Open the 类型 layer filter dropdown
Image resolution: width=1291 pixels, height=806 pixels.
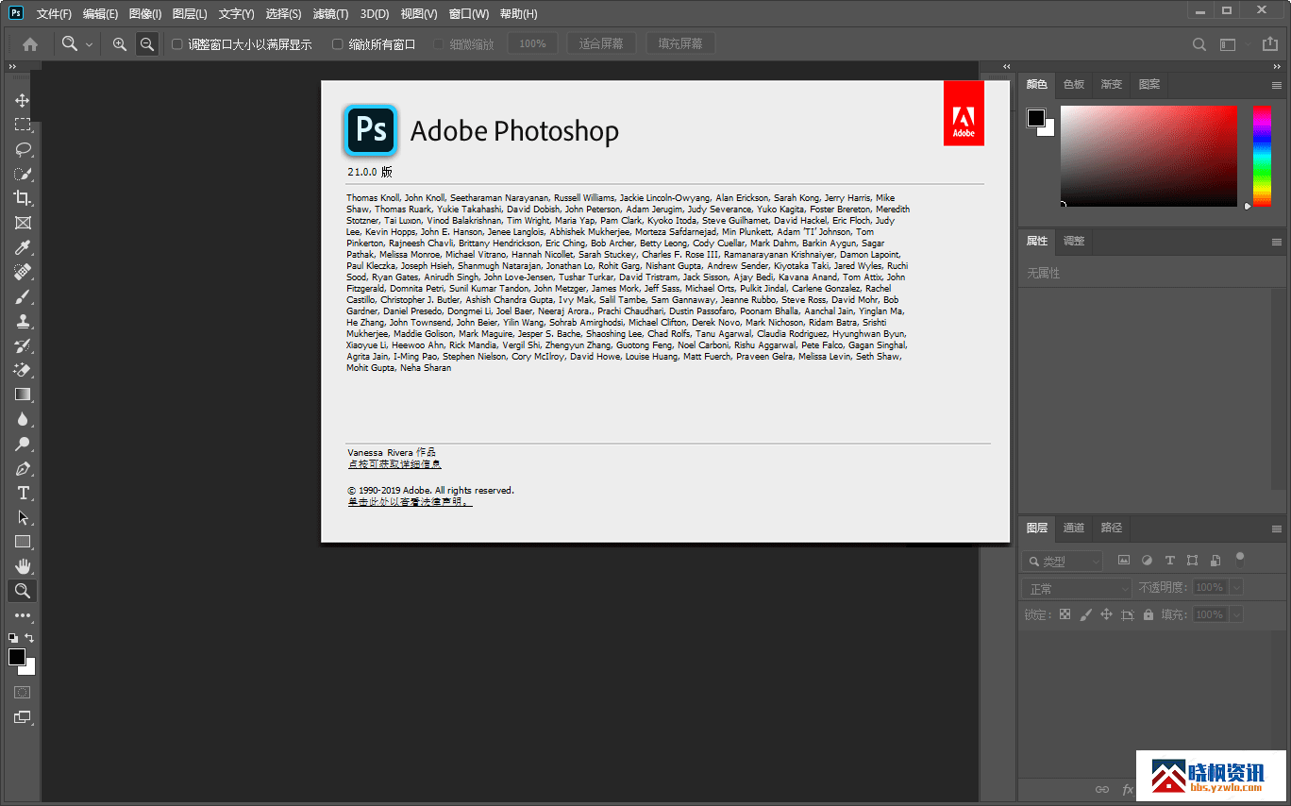point(1063,561)
